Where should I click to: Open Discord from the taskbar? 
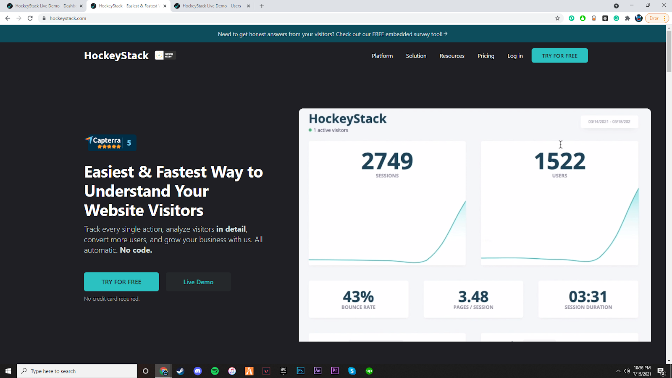coord(198,371)
